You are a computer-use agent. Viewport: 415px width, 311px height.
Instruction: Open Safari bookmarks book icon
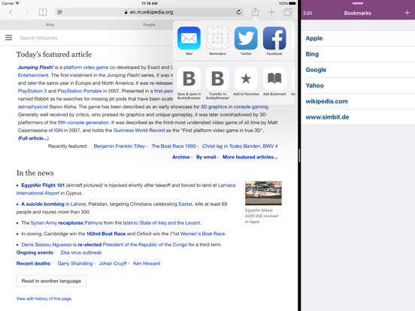tap(43, 12)
